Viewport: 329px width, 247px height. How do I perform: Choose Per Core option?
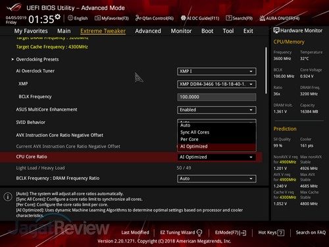pos(216,139)
